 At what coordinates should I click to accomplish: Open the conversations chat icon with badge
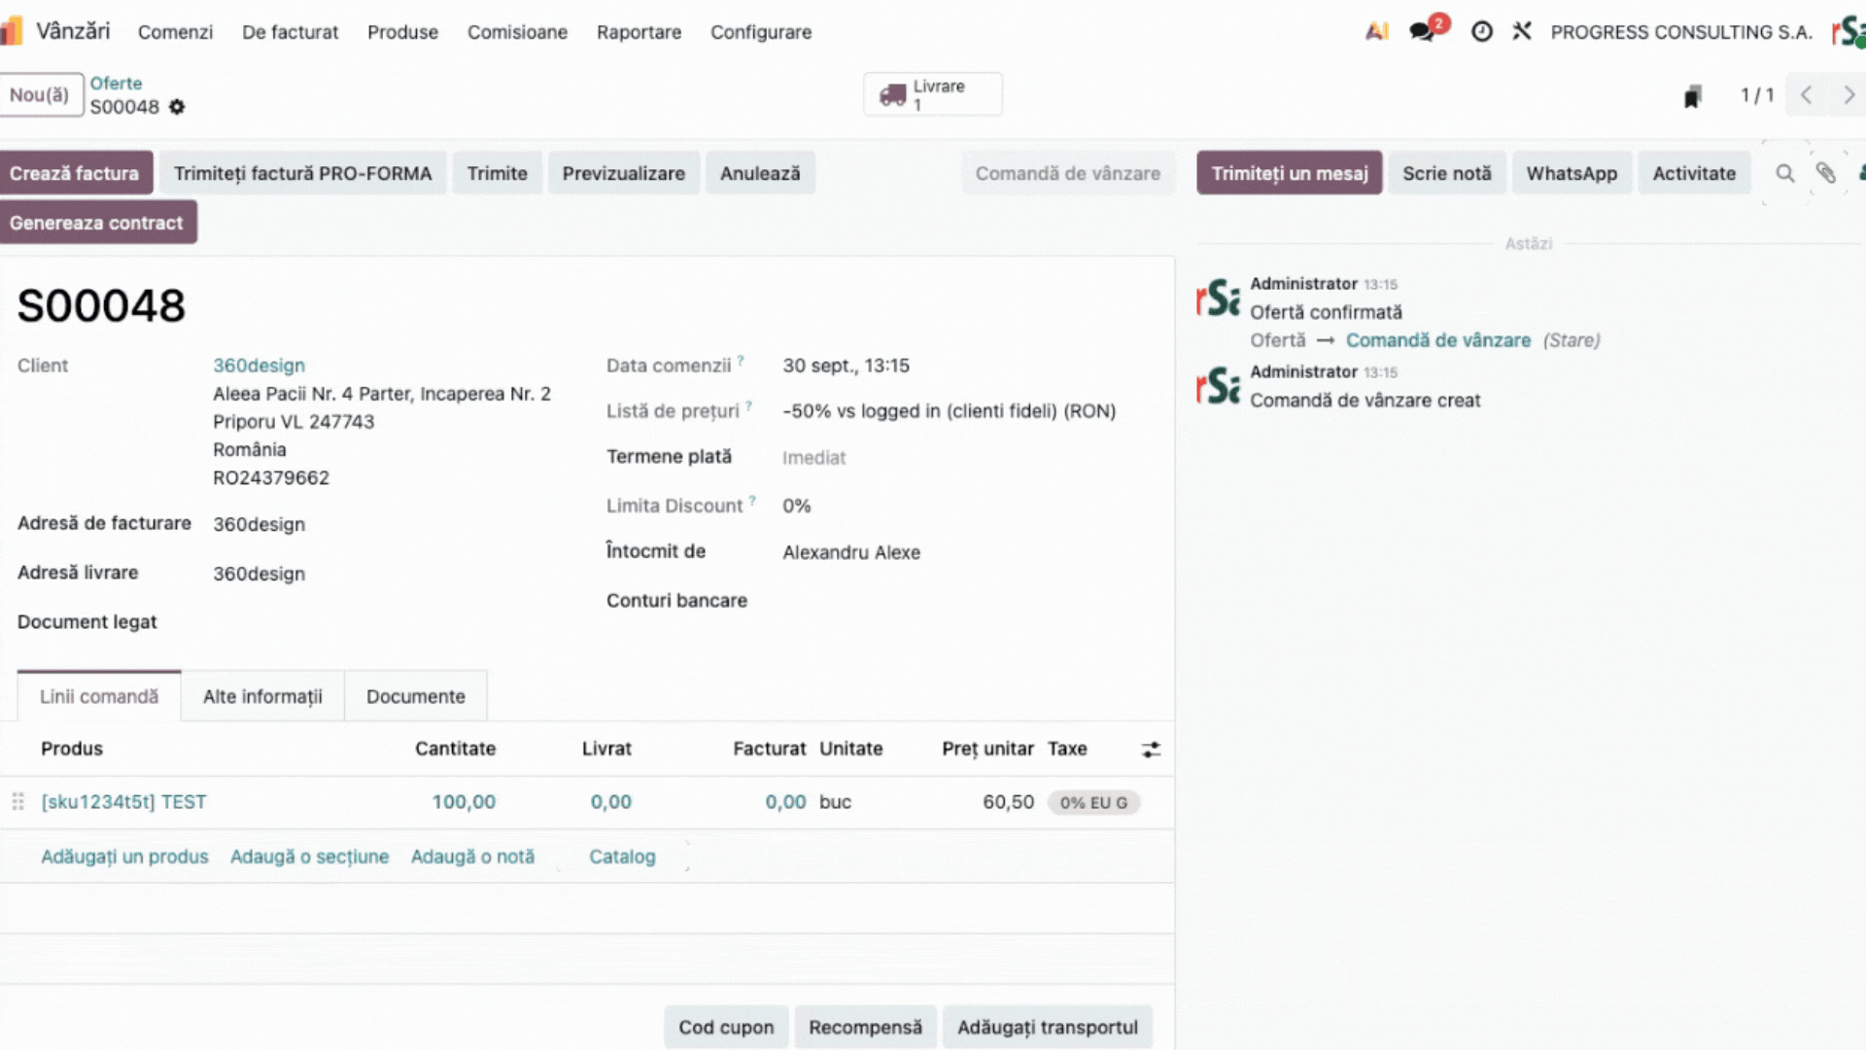1422,32
